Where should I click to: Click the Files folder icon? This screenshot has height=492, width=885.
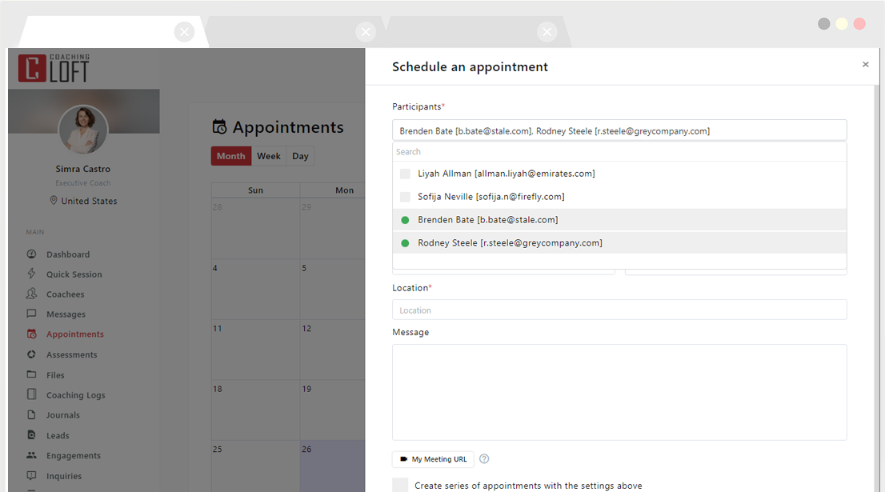coord(32,374)
